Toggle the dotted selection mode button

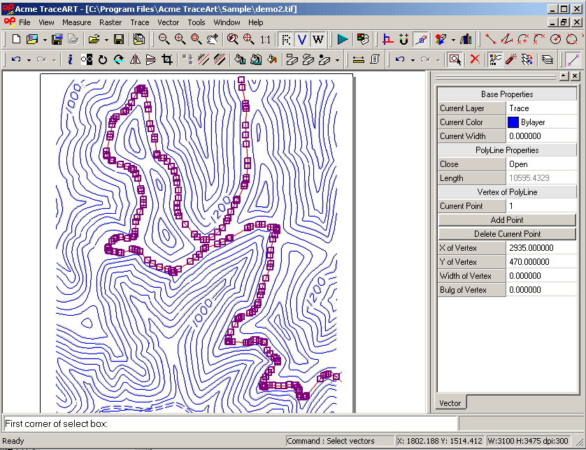pos(285,41)
